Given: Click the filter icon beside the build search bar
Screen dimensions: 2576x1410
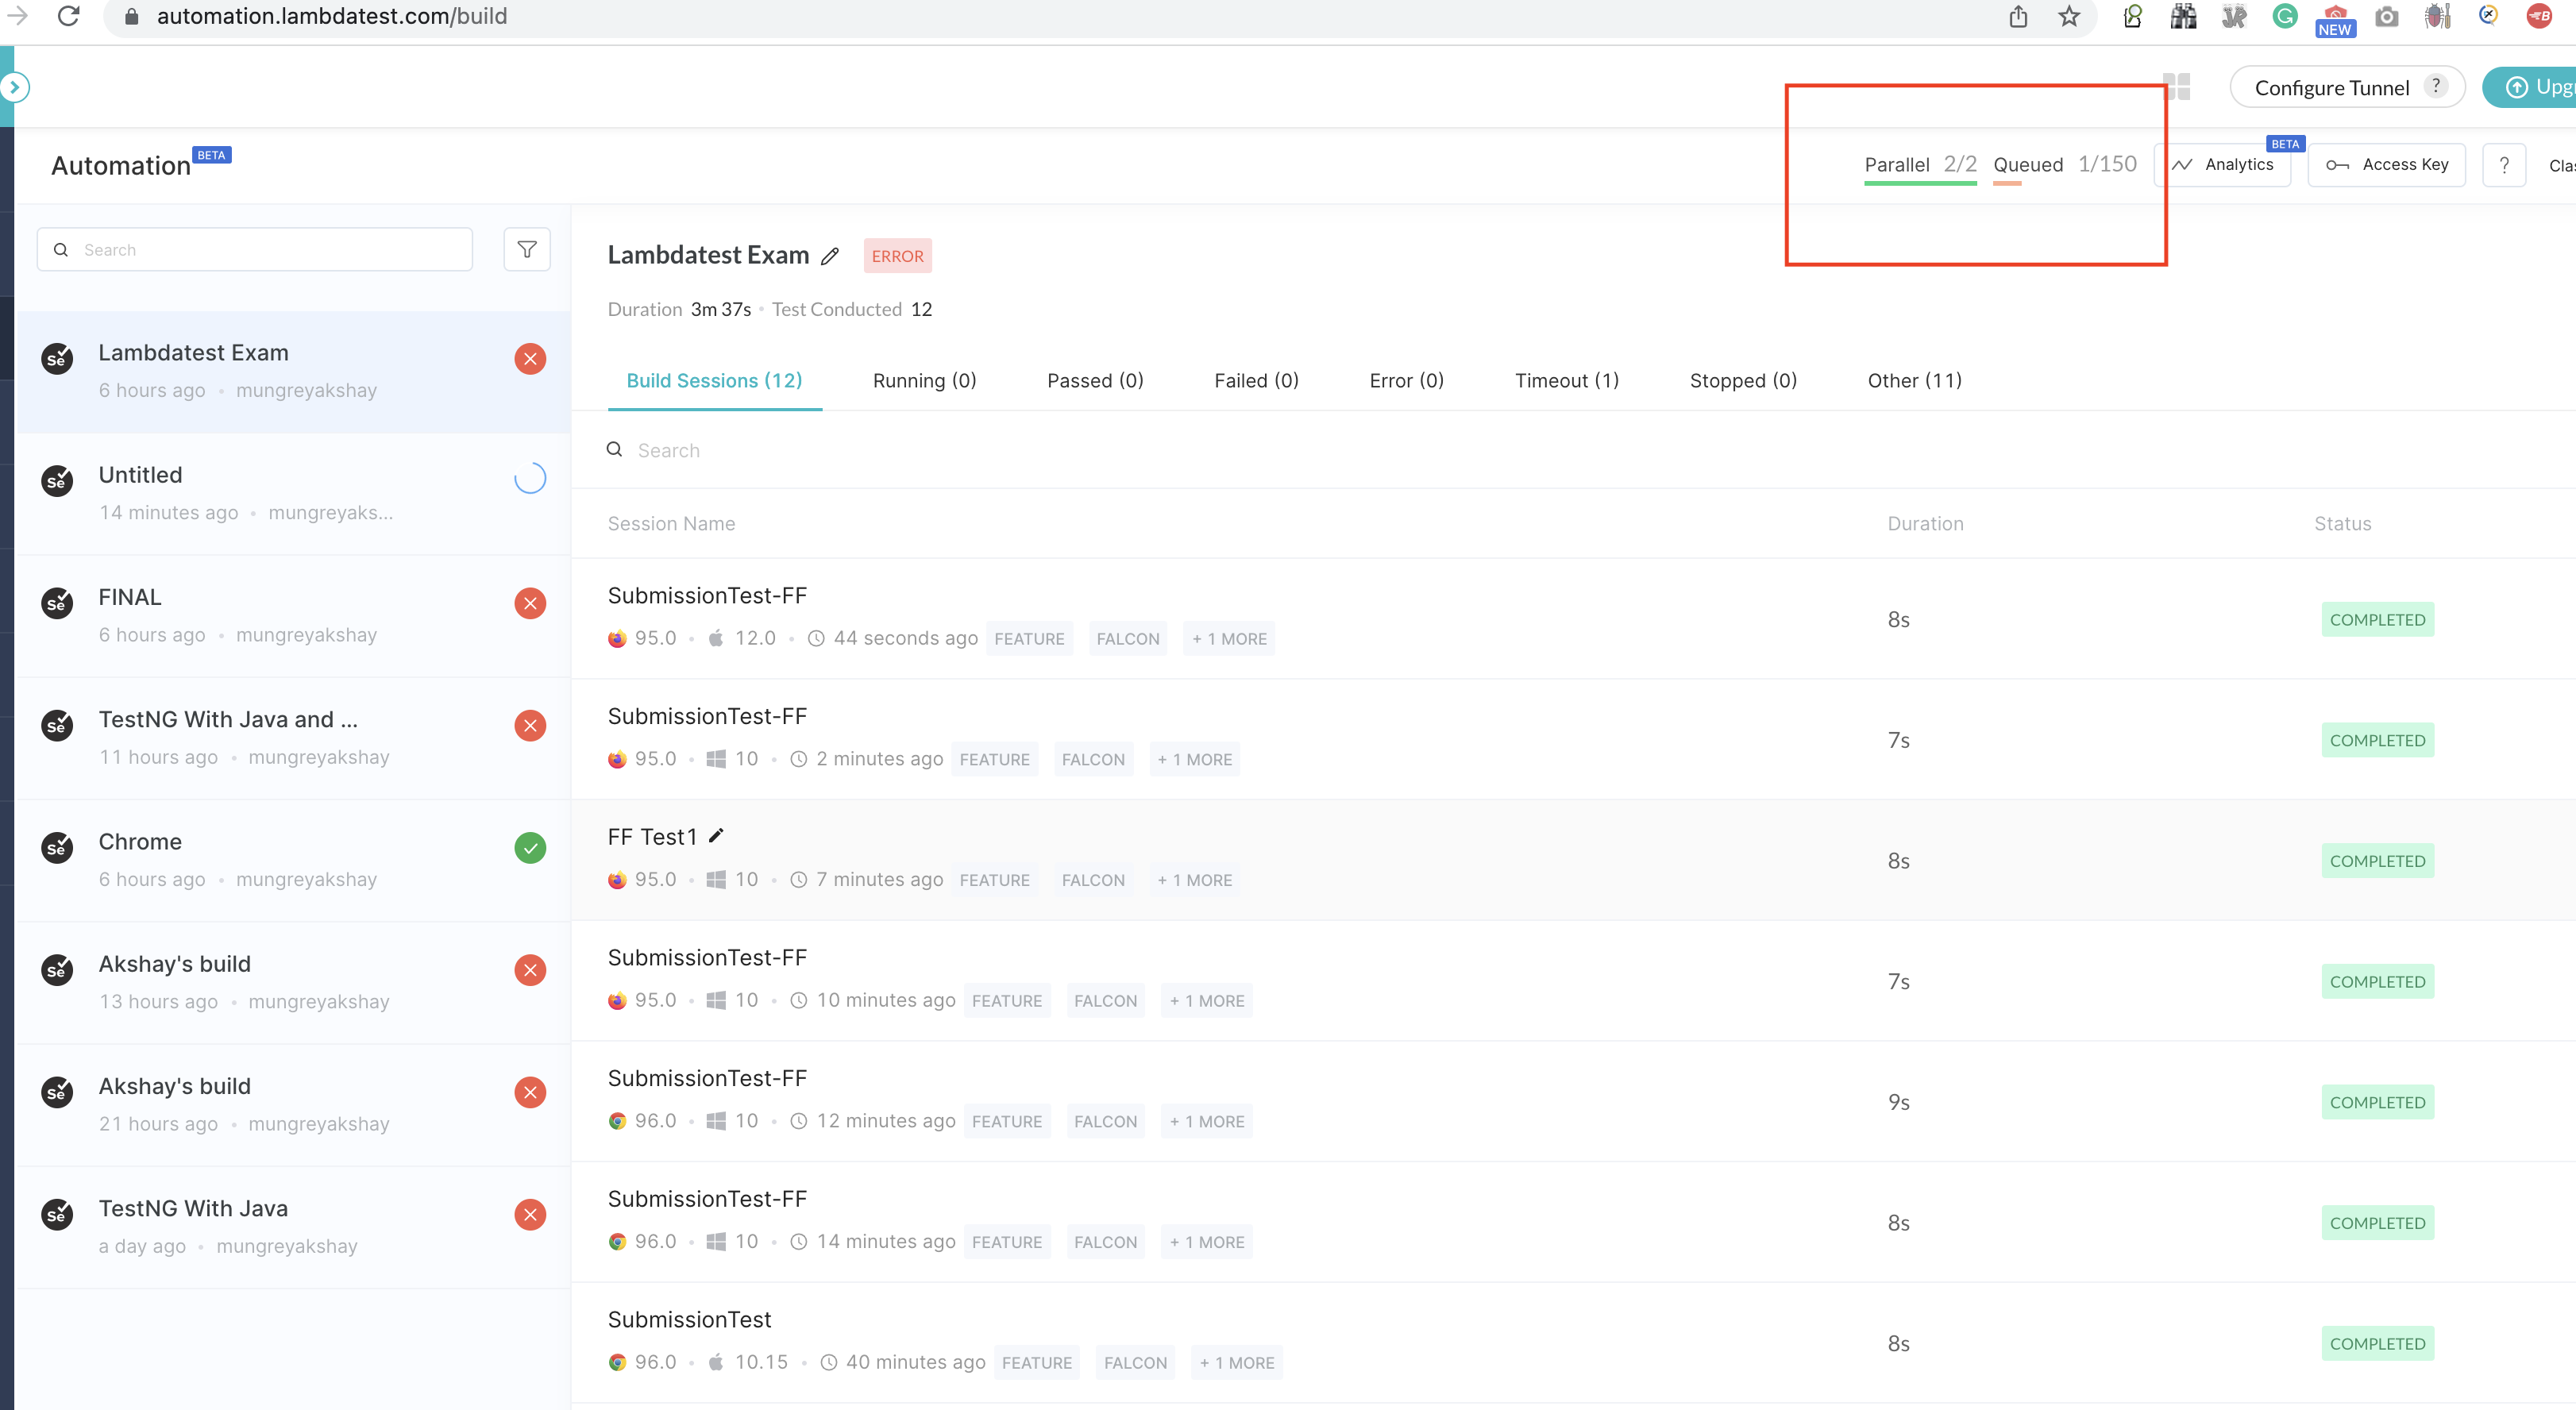Looking at the screenshot, I should tap(527, 249).
